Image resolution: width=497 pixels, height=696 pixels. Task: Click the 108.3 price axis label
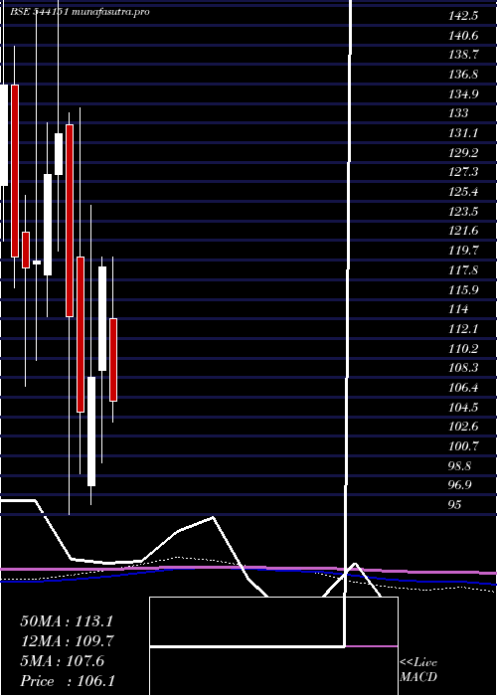tap(463, 368)
